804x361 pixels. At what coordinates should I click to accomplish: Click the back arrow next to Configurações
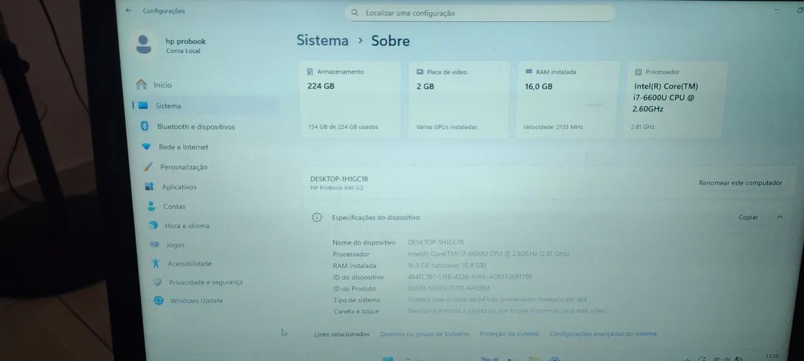(129, 11)
